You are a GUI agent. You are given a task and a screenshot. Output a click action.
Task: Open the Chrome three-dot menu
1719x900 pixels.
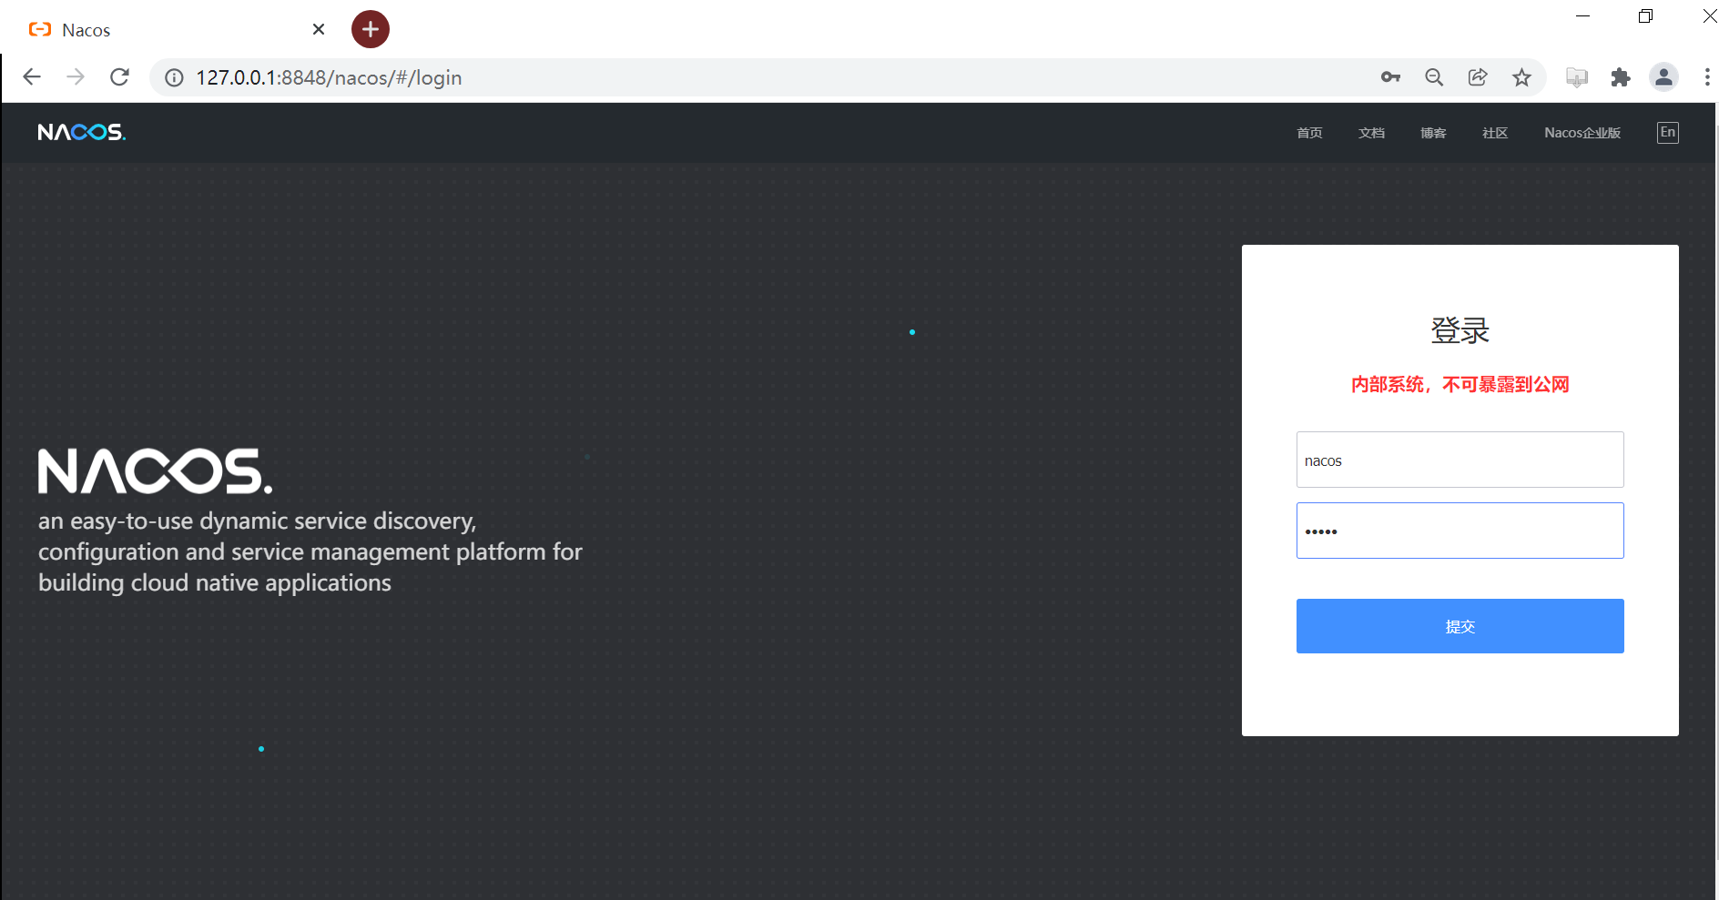(x=1707, y=77)
